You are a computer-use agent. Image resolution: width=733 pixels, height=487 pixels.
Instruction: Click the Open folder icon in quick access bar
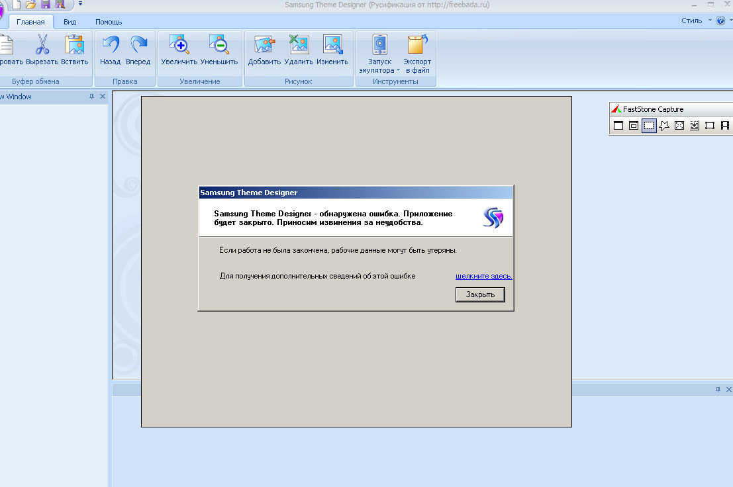pyautogui.click(x=31, y=5)
